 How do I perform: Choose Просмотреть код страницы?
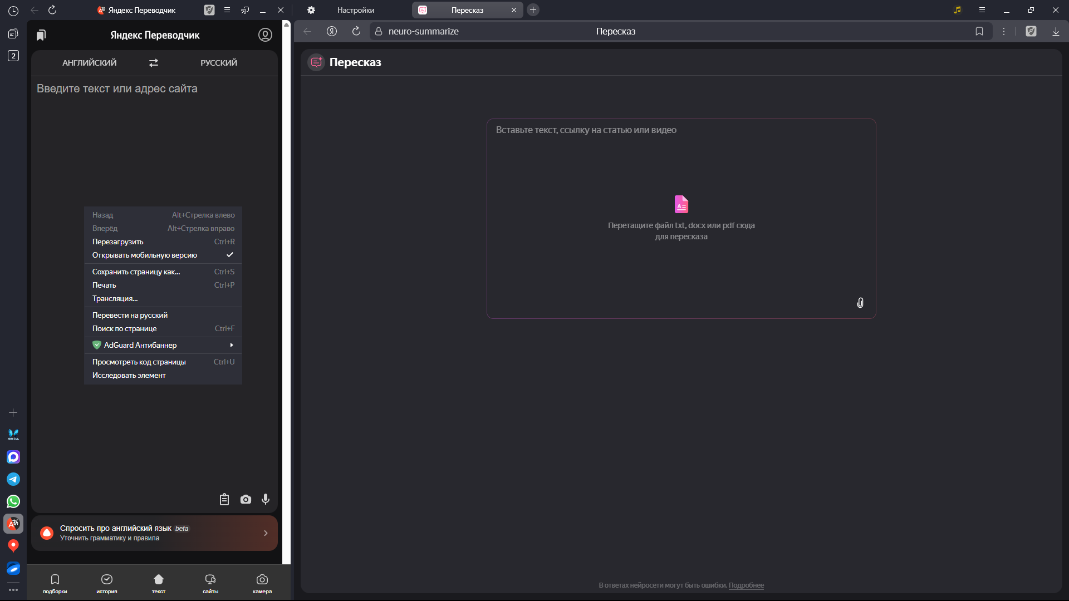tap(163, 362)
